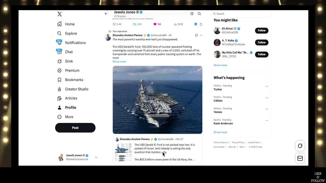This screenshot has width=326, height=183.
Task: Expand post text with Show more
Action: click(x=119, y=62)
